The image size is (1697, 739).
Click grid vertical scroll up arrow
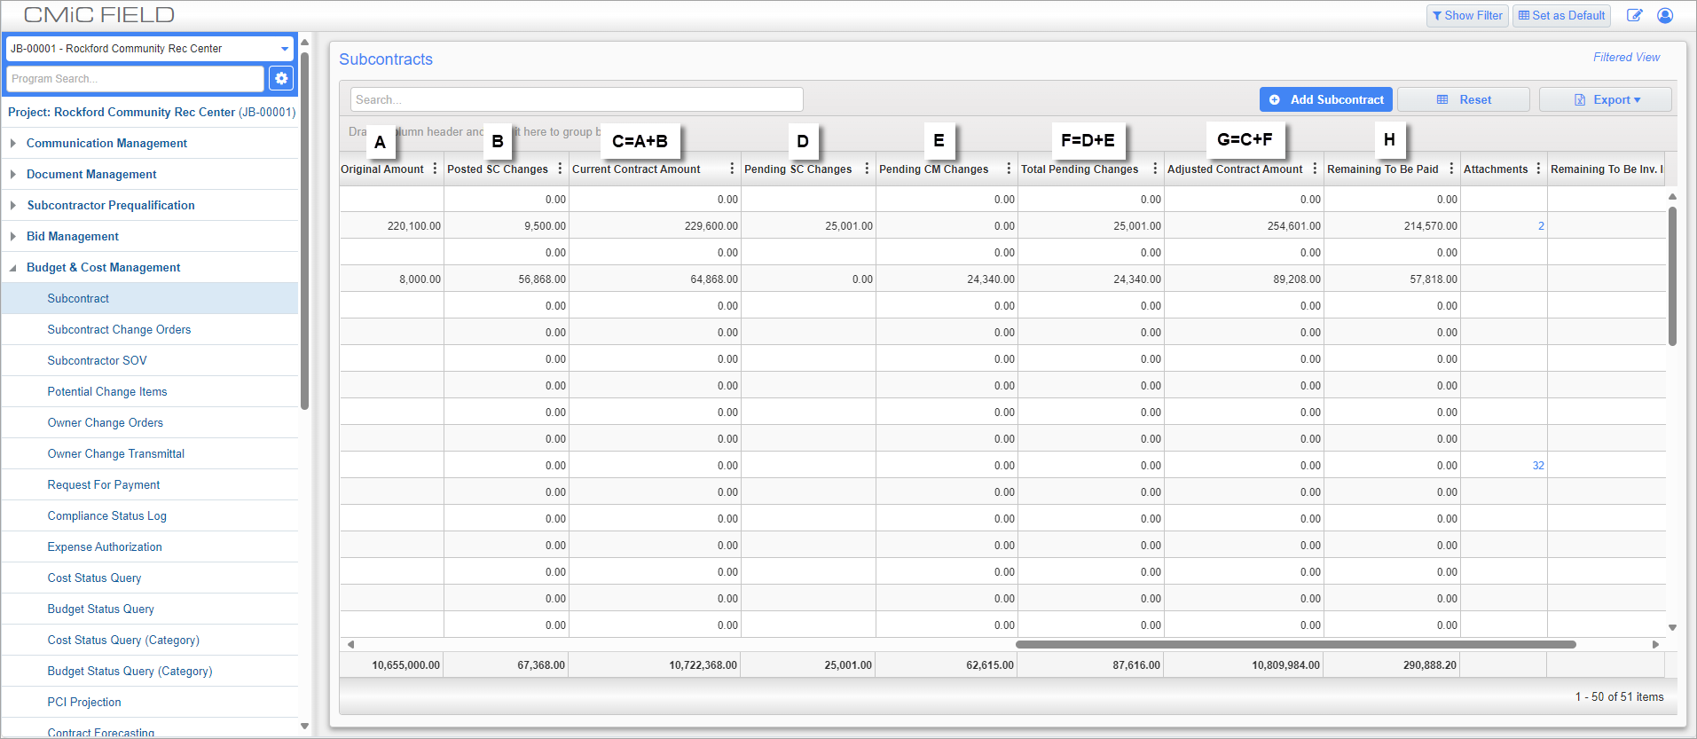[1672, 197]
